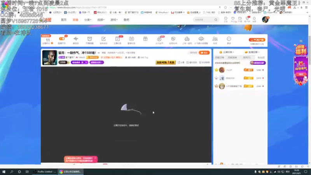Click the streamer points number 11

tap(47, 40)
